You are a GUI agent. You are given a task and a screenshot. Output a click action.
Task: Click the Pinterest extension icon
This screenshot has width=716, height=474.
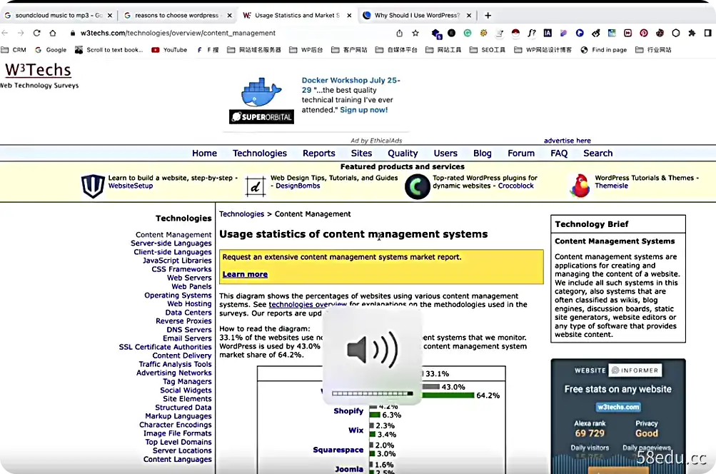644,33
